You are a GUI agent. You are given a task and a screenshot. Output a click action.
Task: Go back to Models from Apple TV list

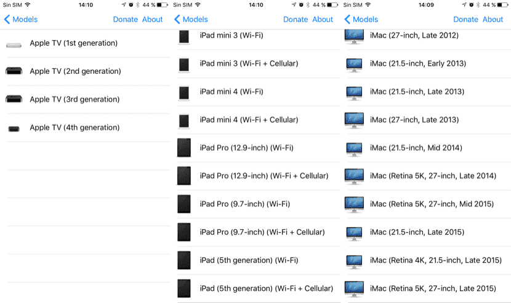coord(21,20)
